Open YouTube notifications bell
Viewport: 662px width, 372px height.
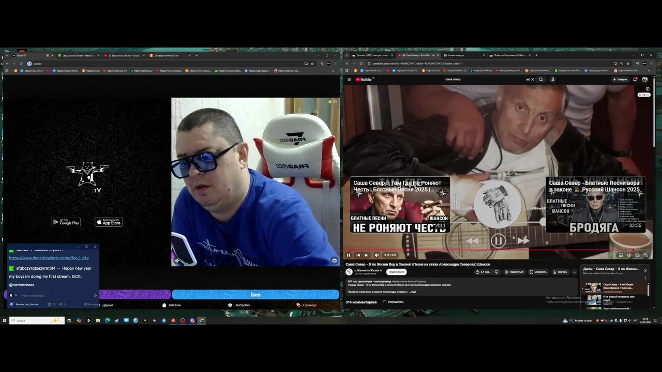point(636,80)
